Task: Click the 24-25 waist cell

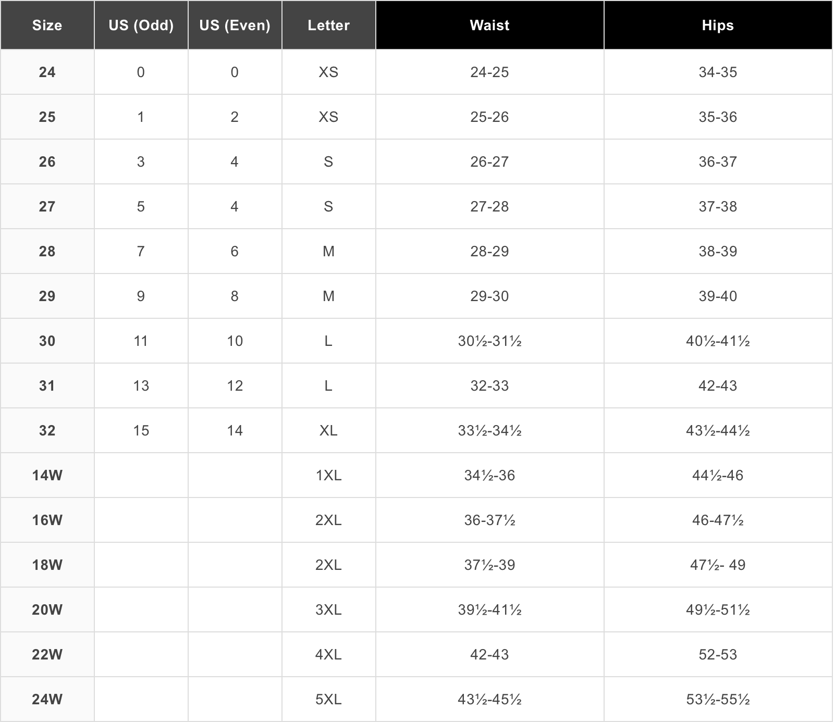Action: point(490,72)
